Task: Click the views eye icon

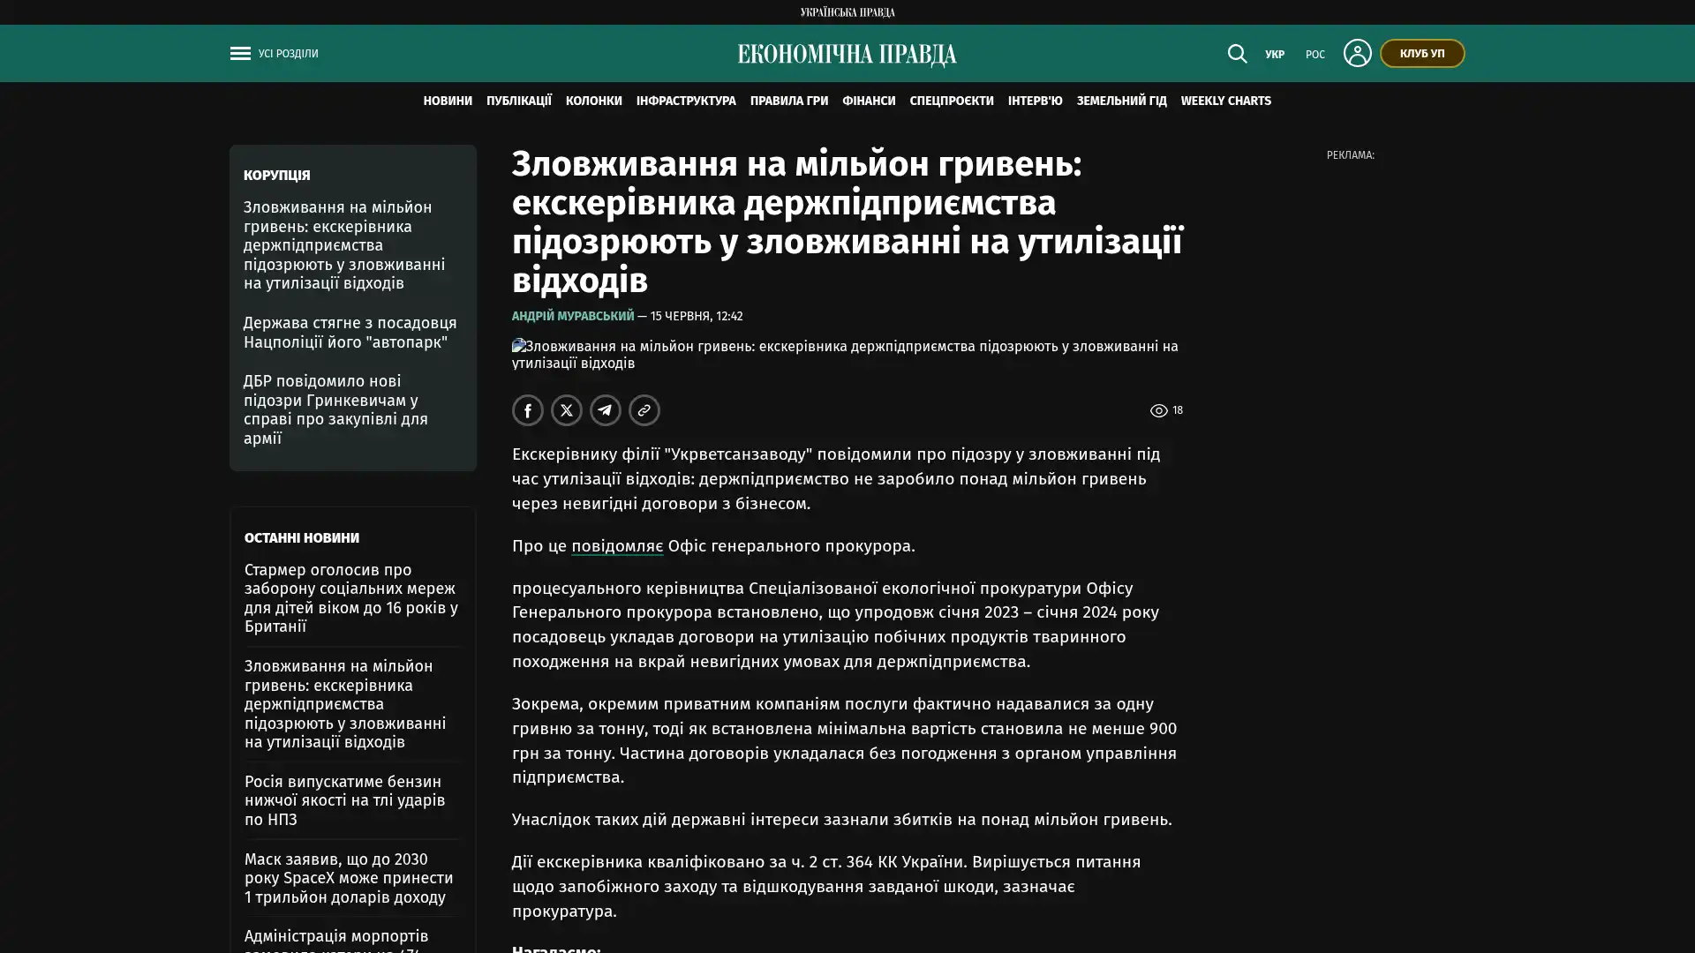Action: point(1158,410)
